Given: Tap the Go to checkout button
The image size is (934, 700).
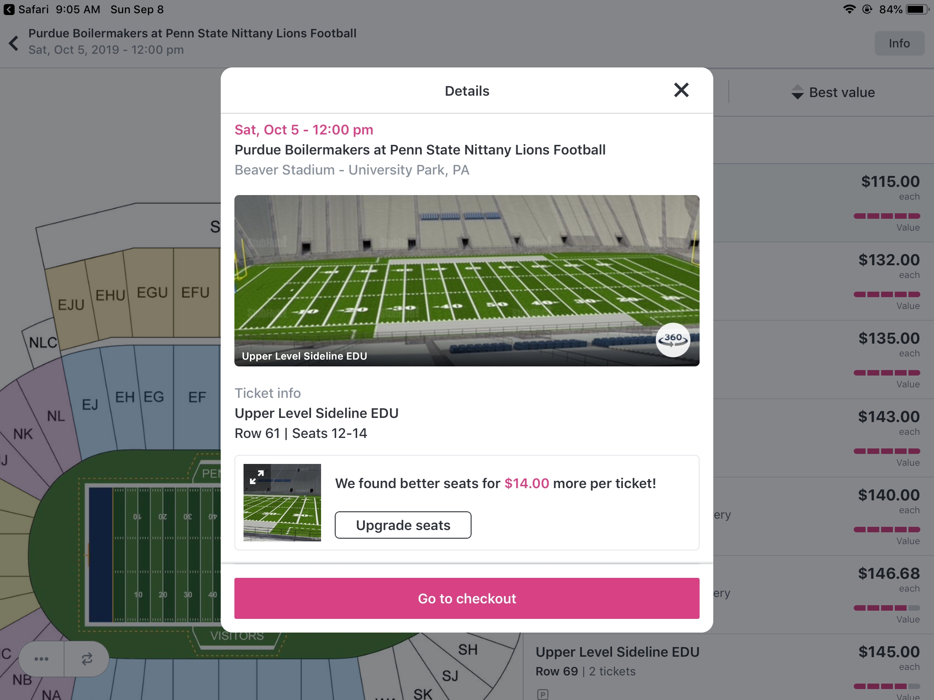Looking at the screenshot, I should pyautogui.click(x=467, y=598).
